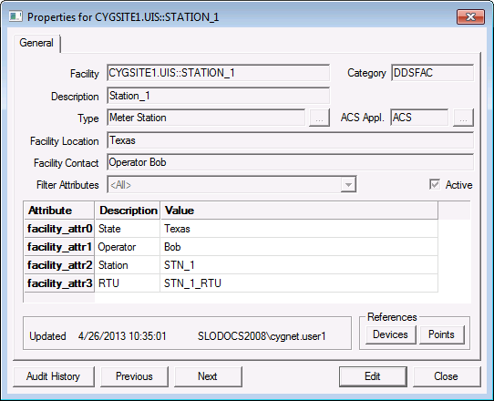Image resolution: width=494 pixels, height=401 pixels.
Task: Open the Filter Attributes dropdown
Action: 348,185
